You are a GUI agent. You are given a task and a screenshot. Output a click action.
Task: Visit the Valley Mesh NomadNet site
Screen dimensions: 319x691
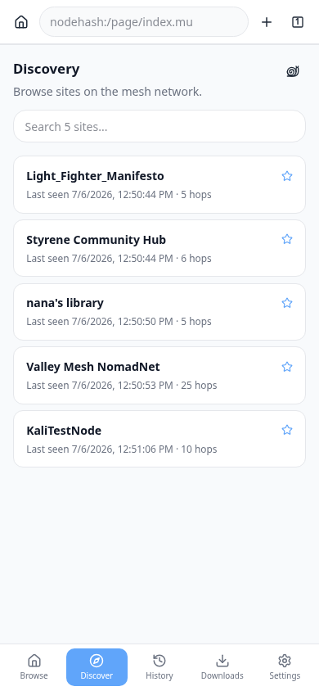coord(159,376)
